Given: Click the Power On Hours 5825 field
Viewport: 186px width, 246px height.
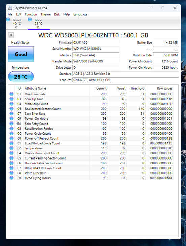Looking at the screenshot, I should click(165, 67).
